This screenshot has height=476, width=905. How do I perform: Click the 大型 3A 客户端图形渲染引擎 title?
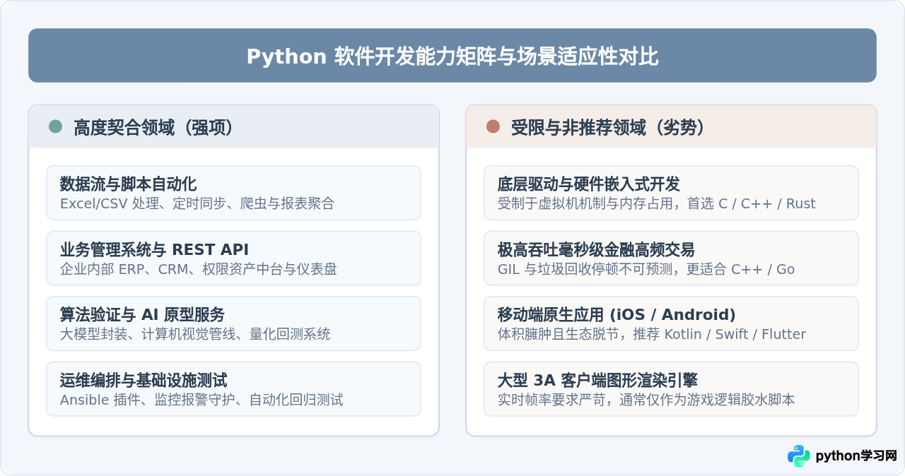click(598, 380)
